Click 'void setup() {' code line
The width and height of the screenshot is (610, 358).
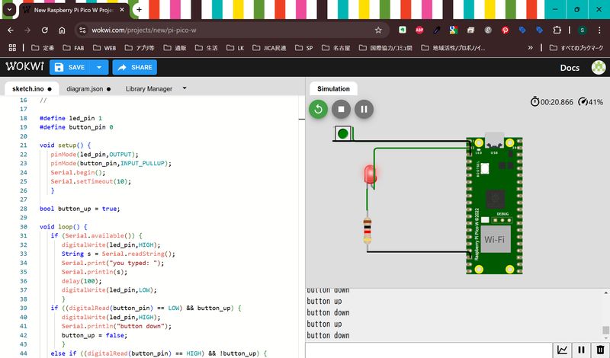pyautogui.click(x=65, y=145)
